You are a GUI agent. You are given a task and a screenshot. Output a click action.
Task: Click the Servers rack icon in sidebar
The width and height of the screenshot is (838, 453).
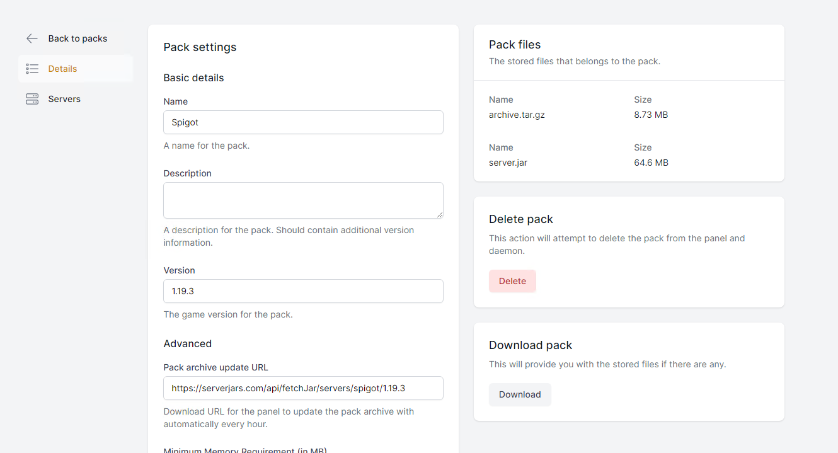pos(32,99)
